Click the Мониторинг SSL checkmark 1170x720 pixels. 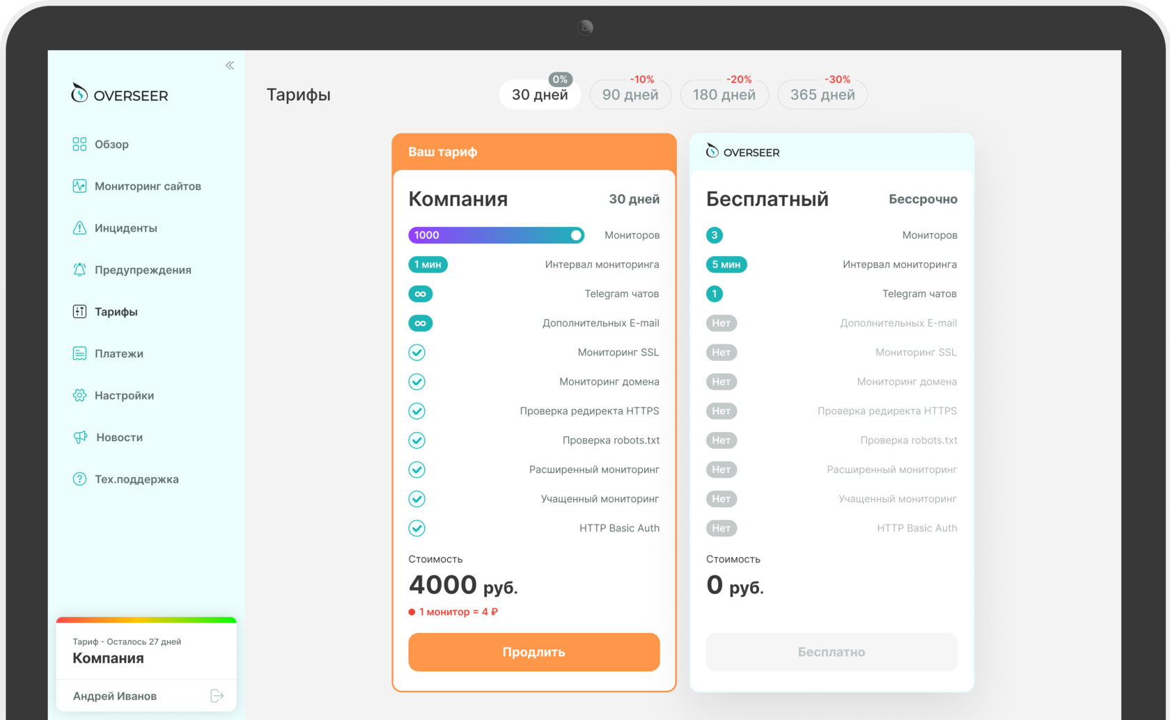pyautogui.click(x=416, y=353)
